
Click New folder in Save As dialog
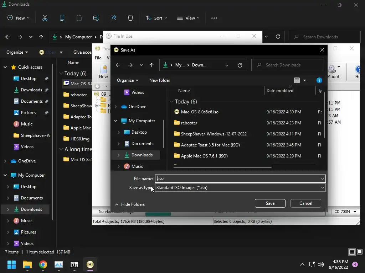click(160, 80)
